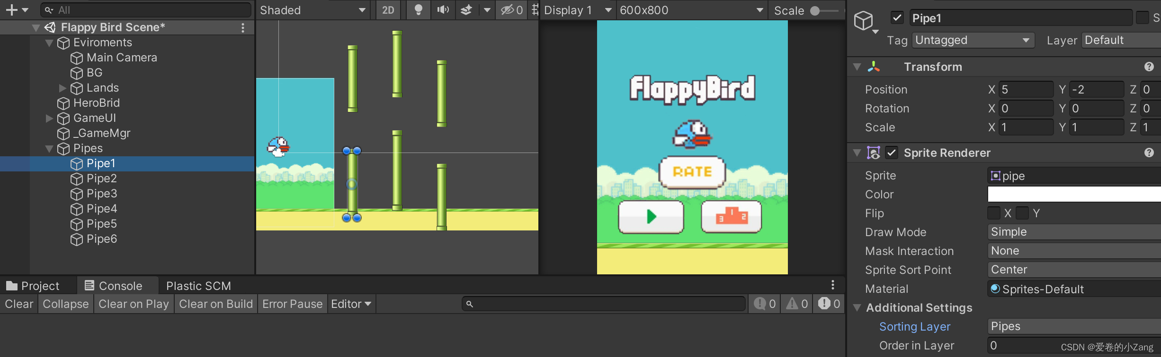This screenshot has height=357, width=1161.
Task: Click the Pipe1 GameObject cube icon in Inspector
Action: point(864,21)
